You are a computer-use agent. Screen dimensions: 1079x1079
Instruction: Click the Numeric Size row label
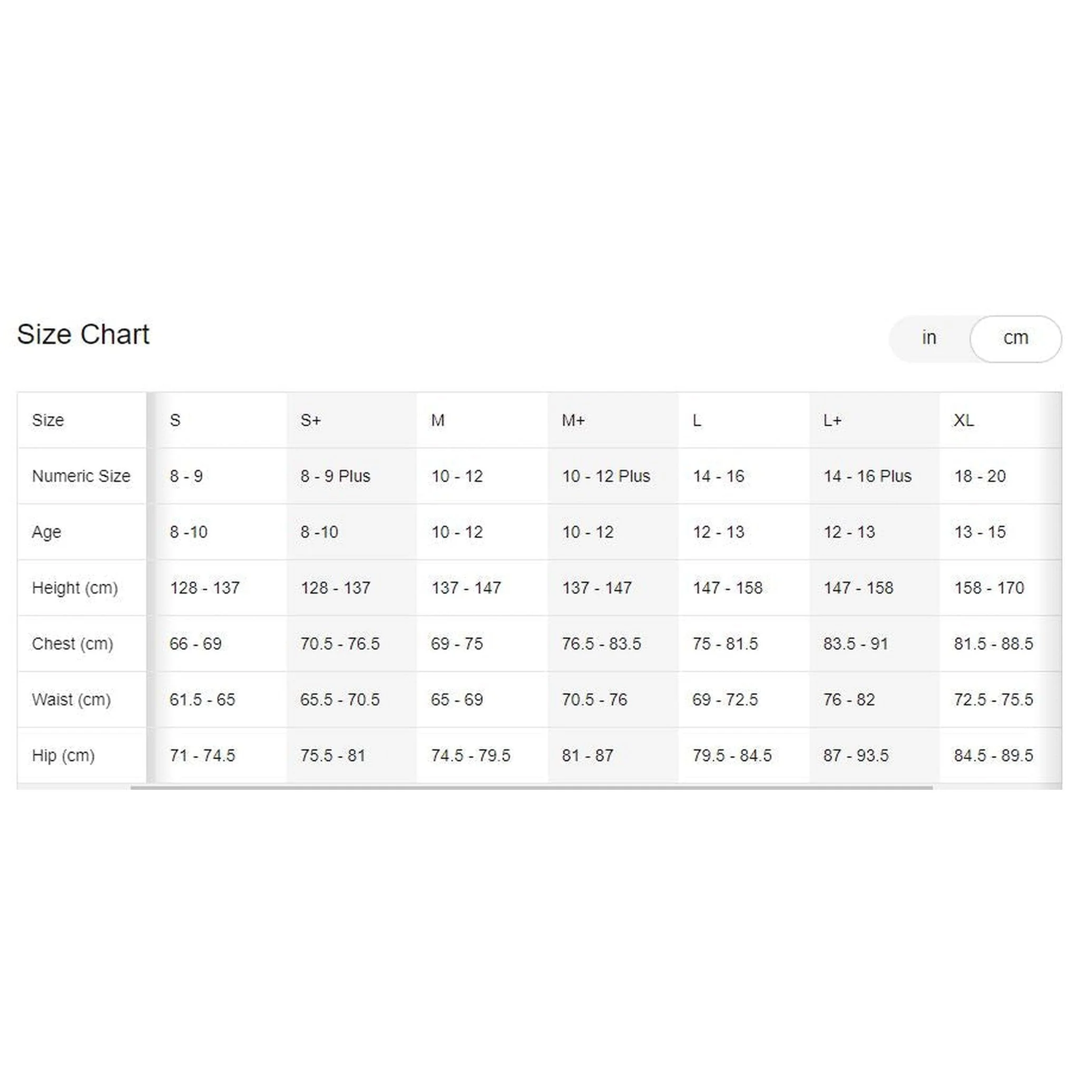82,476
